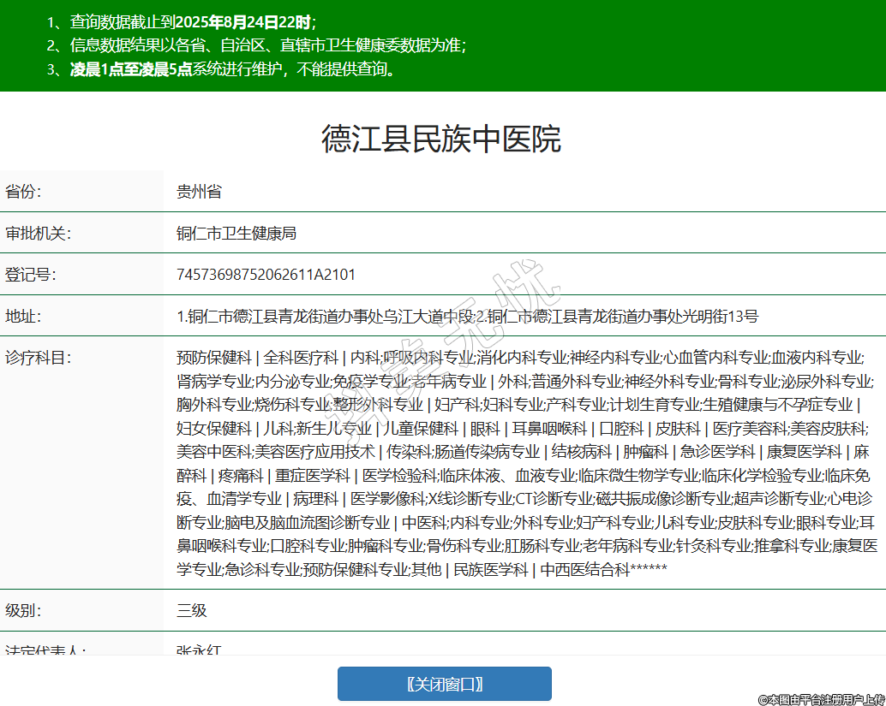Select the 地址 row label
The image size is (886, 706).
point(23,316)
